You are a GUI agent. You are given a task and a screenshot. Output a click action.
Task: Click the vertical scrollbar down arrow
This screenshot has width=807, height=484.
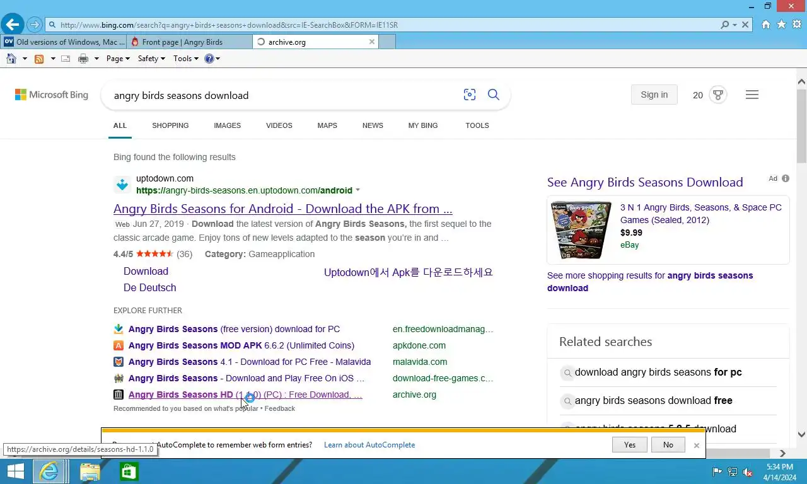[x=801, y=434]
